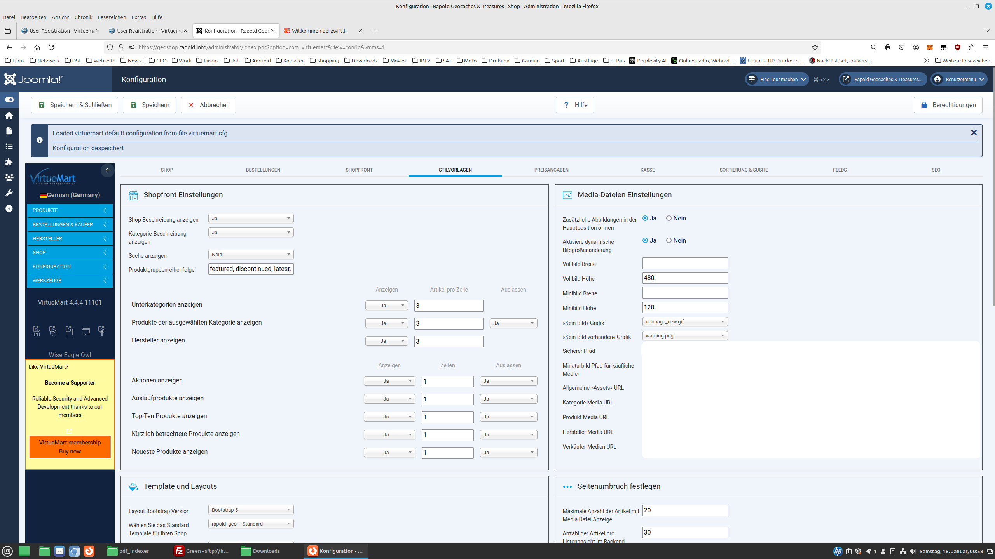The height and width of the screenshot is (559, 995).
Task: Click the Speichern & Schließen button
Action: pyautogui.click(x=75, y=105)
